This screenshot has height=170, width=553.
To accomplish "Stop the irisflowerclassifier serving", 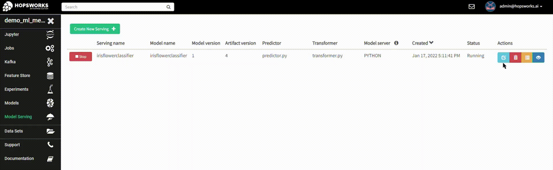I will 81,57.
